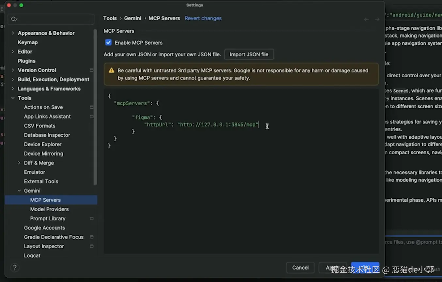Open Device Mirroring settings

pos(43,154)
